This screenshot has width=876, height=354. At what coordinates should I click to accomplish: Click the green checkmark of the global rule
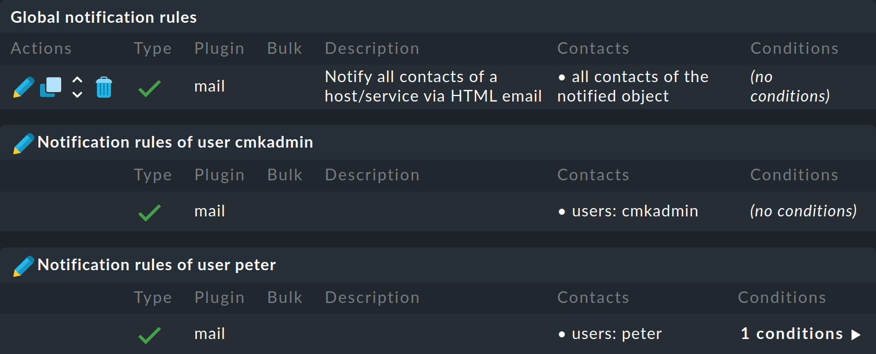[150, 87]
